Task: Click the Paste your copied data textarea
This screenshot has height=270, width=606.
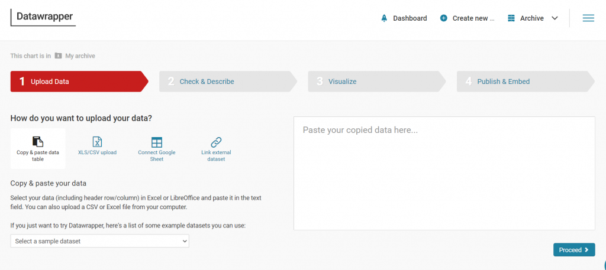Action: coord(444,173)
